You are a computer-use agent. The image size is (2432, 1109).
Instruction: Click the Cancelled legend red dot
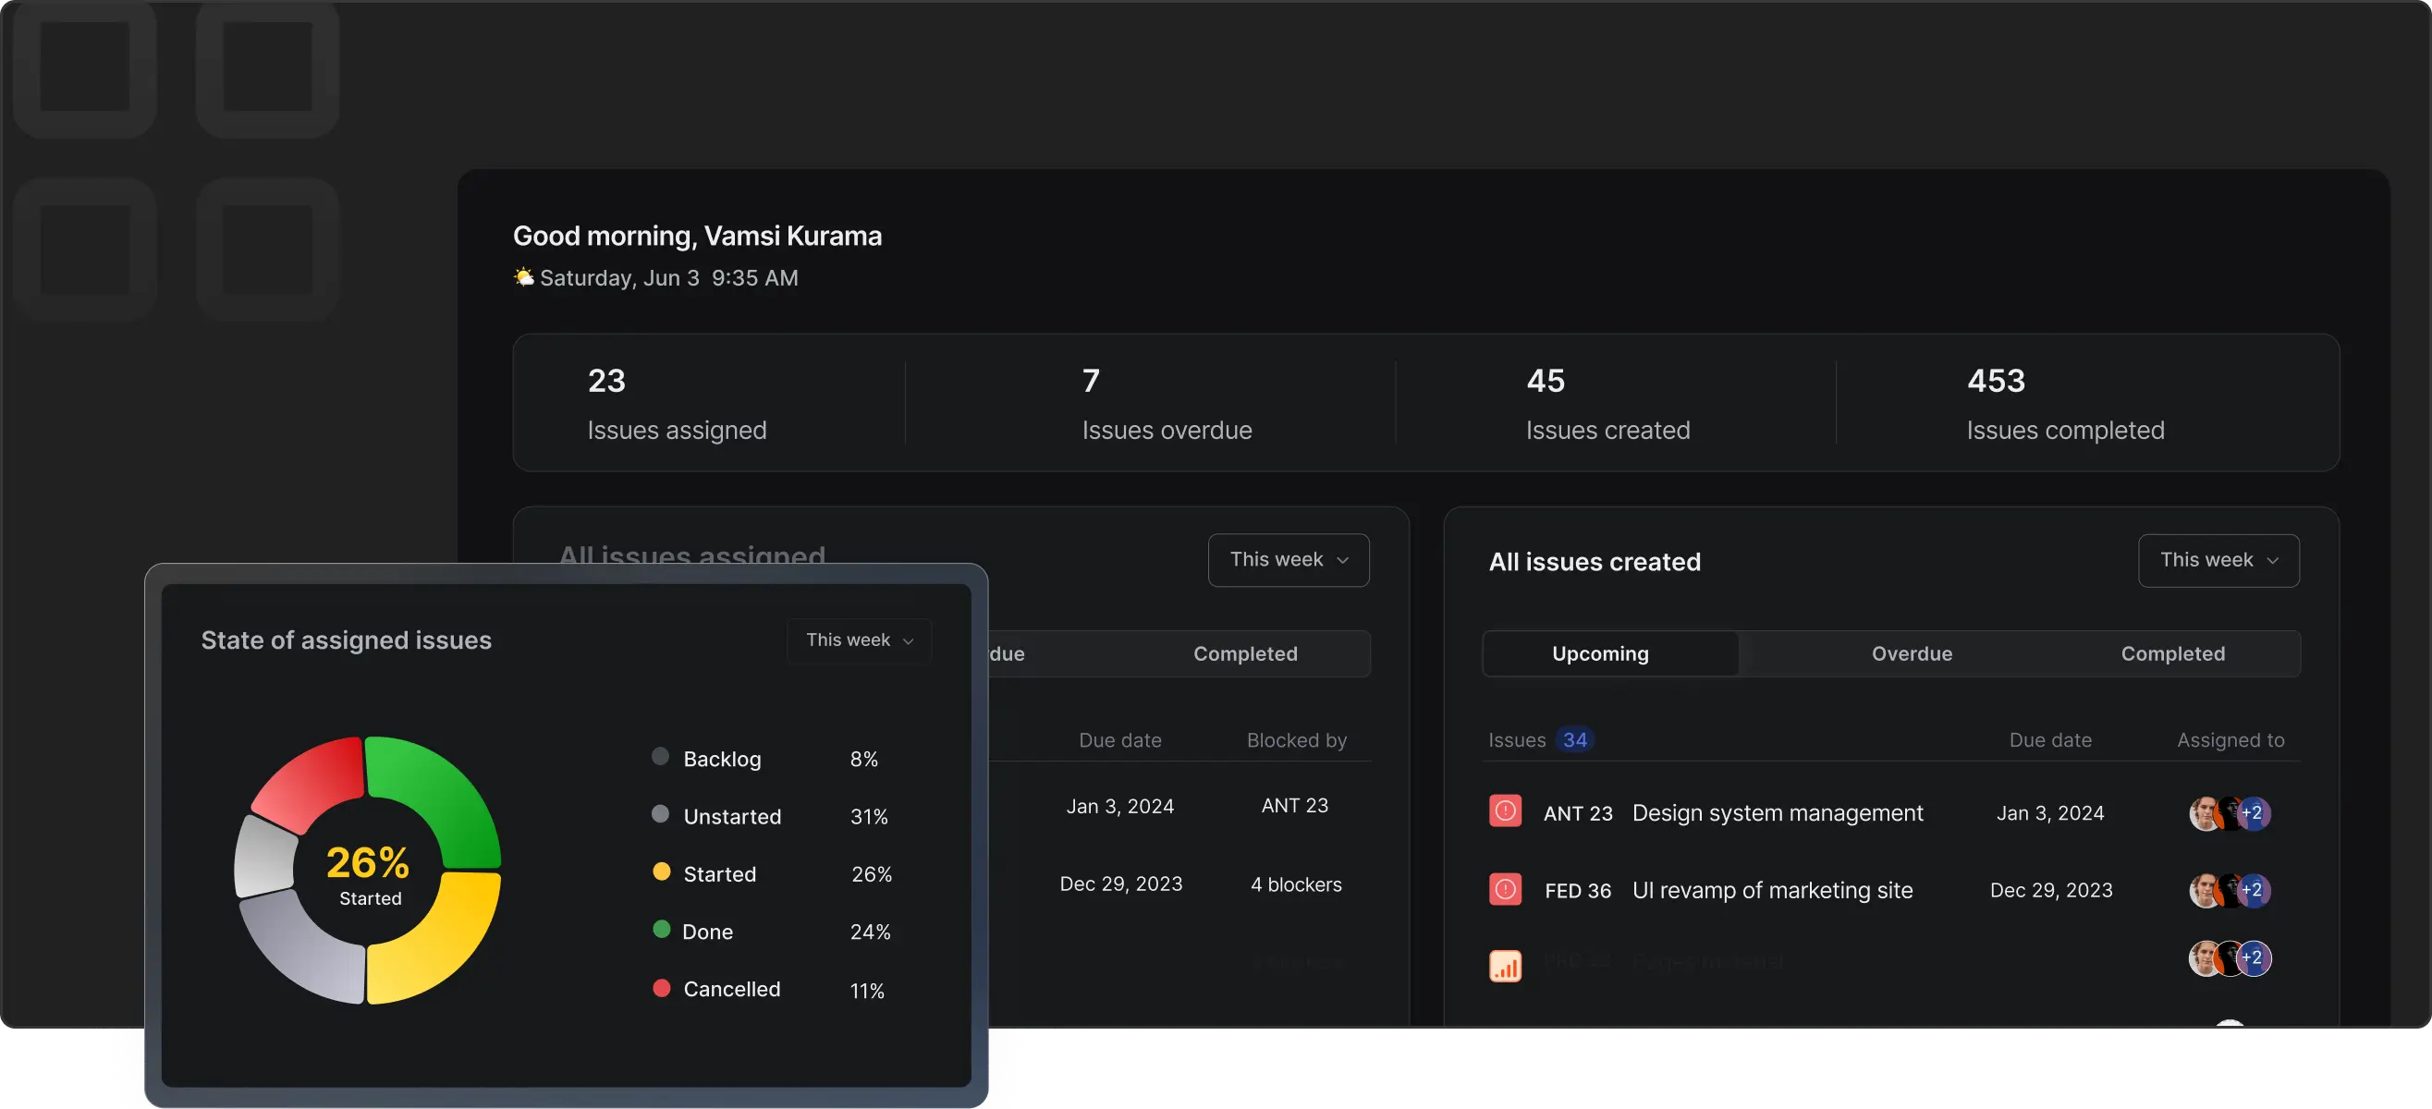[661, 988]
